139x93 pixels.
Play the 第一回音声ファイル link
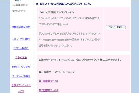click(x=49, y=81)
